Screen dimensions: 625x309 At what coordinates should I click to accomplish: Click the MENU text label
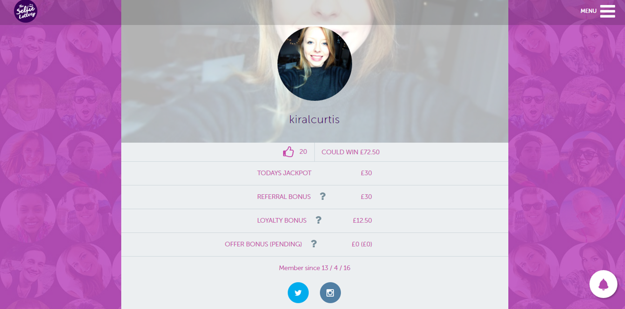point(588,11)
